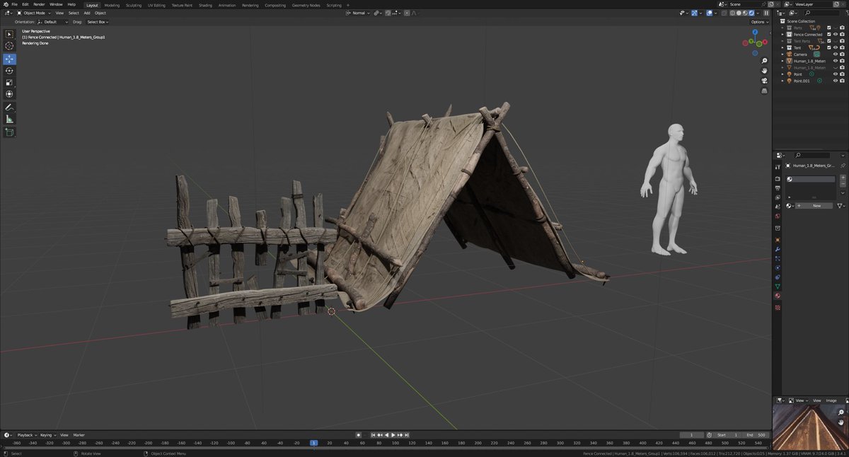Expand the Tent collection tree
849x457 pixels.
tap(783, 47)
